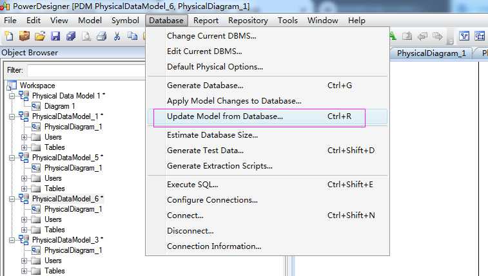Expand Tables under PhysicalDataModel_6

(x=24, y=230)
